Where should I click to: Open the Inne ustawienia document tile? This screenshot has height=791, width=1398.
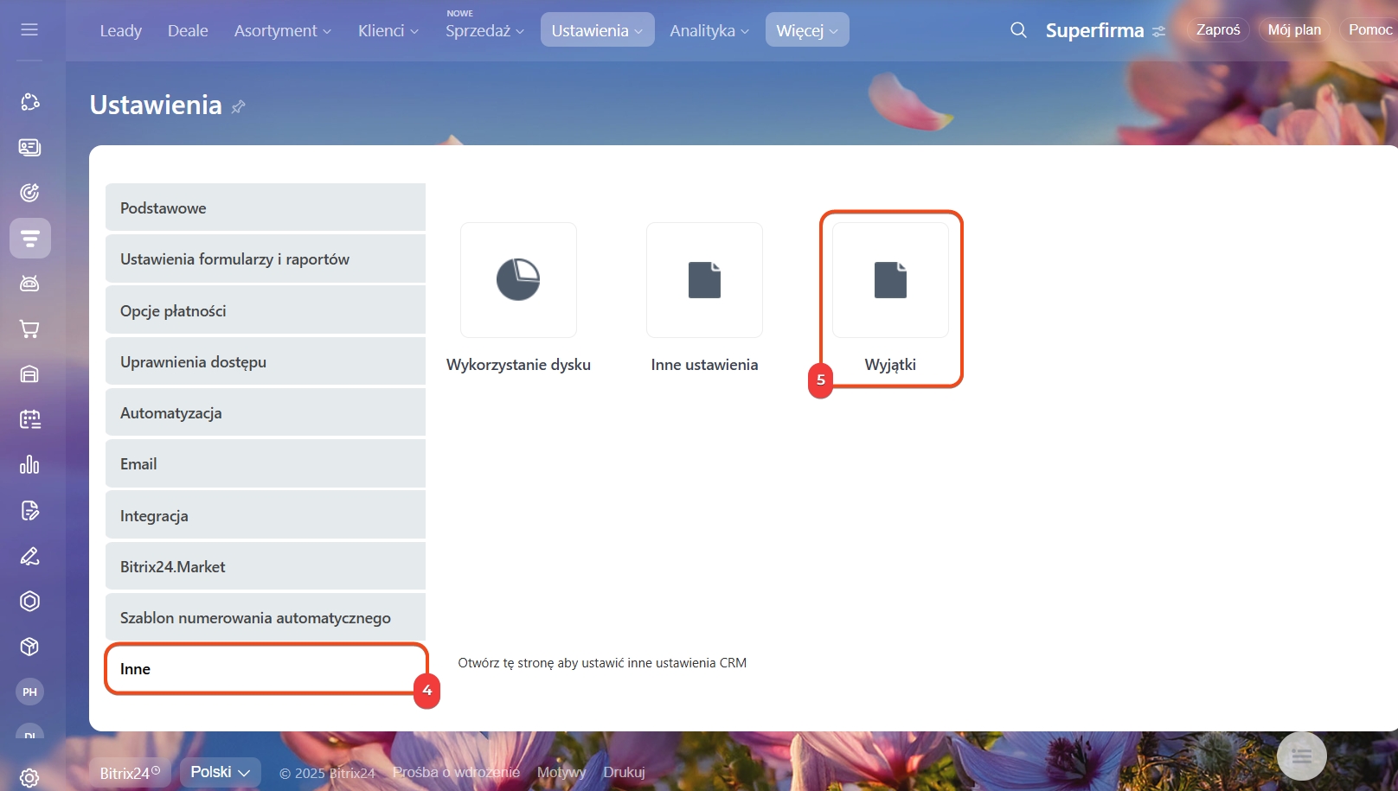[704, 280]
